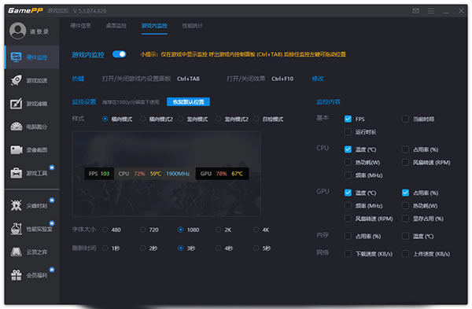
Task: Open the lab flask performance lab section
Action: click(x=29, y=229)
